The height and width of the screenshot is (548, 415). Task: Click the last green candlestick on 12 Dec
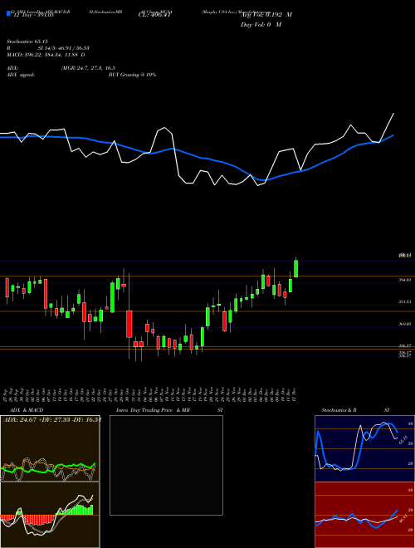(295, 268)
